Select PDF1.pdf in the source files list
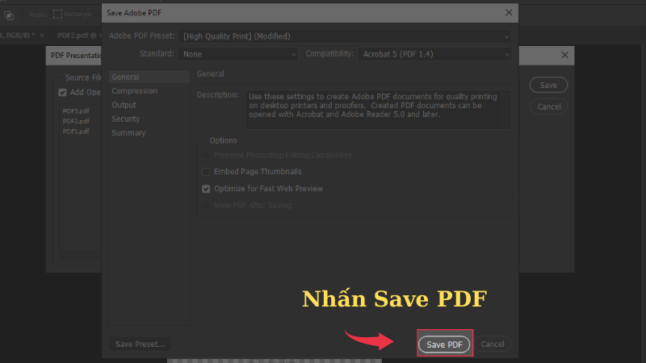The image size is (646, 363). [x=76, y=131]
